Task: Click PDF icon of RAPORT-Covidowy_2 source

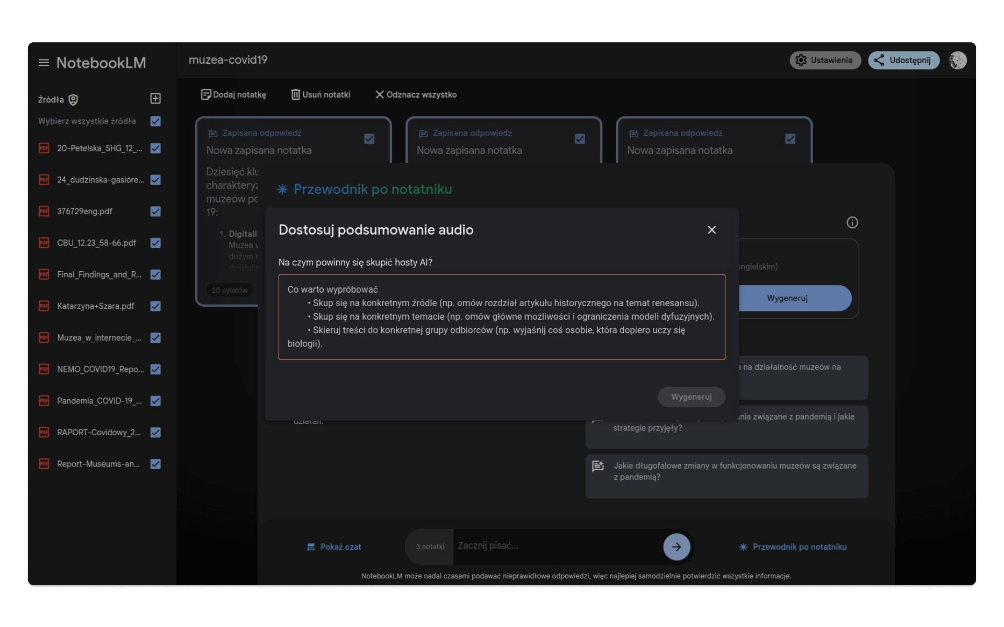Action: pyautogui.click(x=44, y=433)
